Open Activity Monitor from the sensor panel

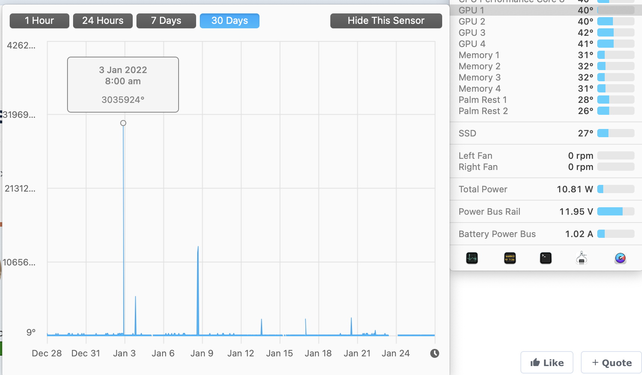[472, 258]
